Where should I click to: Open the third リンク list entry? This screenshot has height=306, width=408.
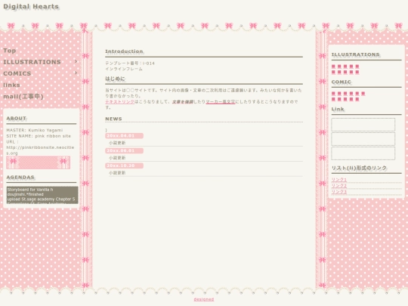coord(339,191)
